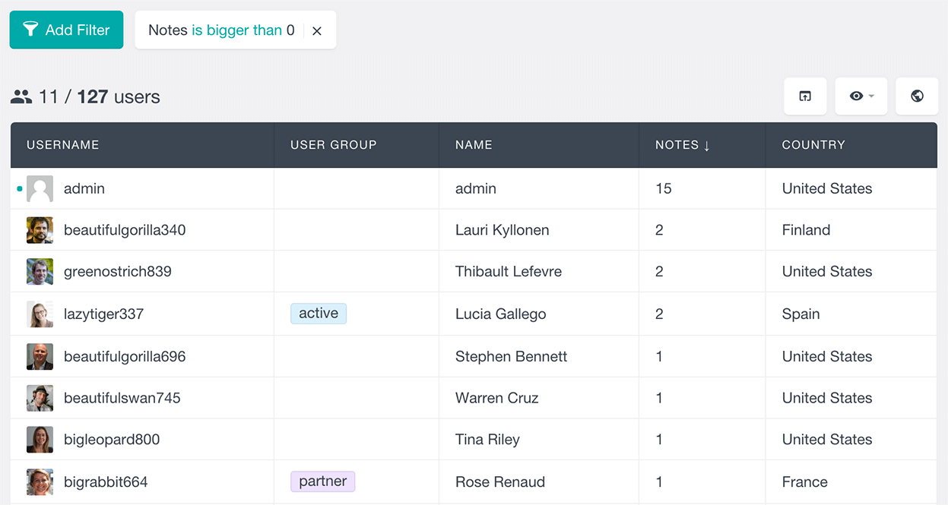Click United States in Thibault Lefevre's row
Image resolution: width=948 pixels, height=505 pixels.
pyautogui.click(x=827, y=271)
